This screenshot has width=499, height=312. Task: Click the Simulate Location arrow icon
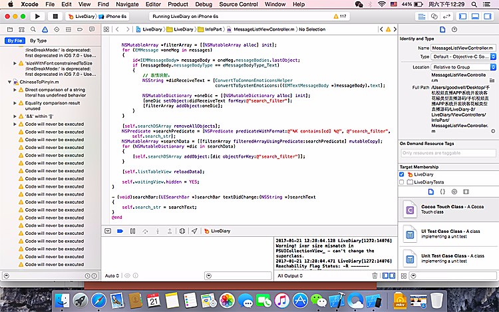(x=194, y=231)
